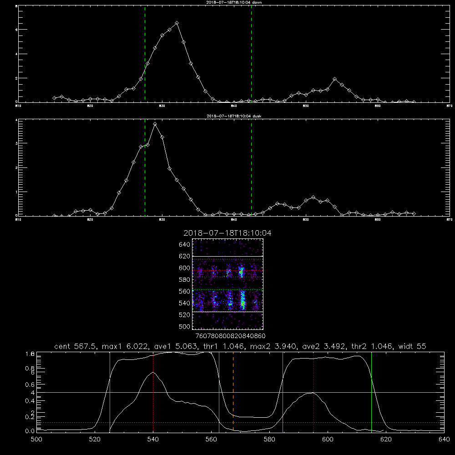Click the right green dashed line in dusk plot
Image resolution: width=455 pixels, height=455 pixels.
251,167
